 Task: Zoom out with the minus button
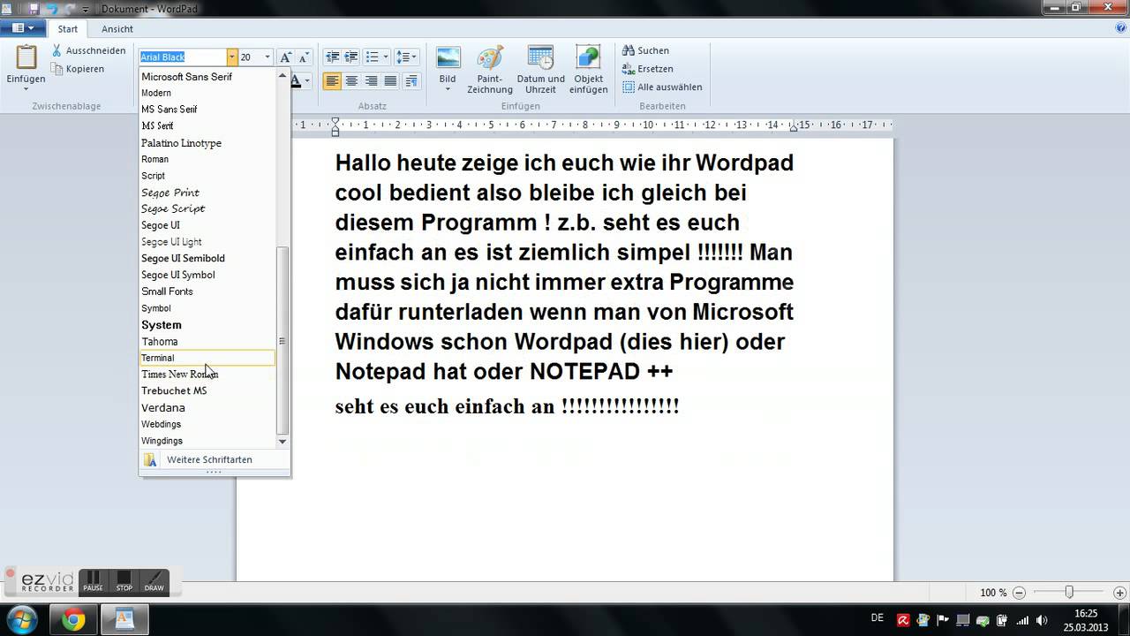1020,593
